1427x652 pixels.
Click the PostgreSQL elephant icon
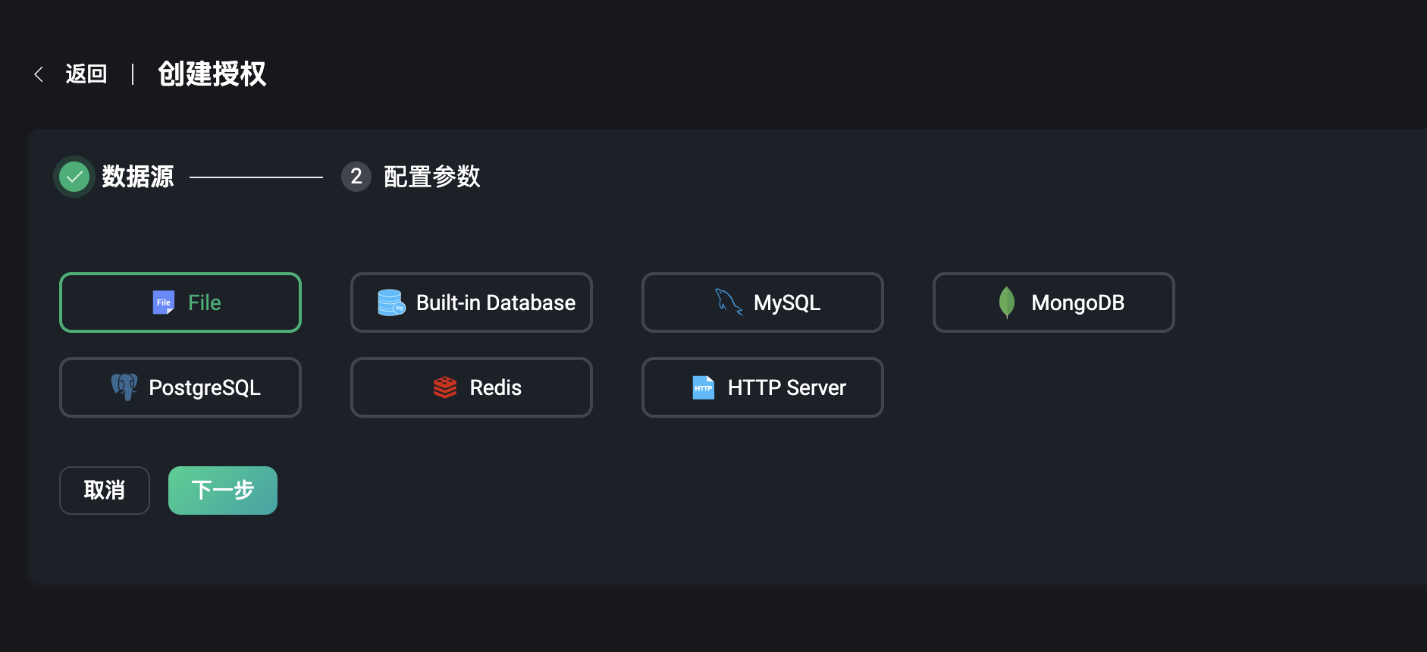pyautogui.click(x=124, y=387)
